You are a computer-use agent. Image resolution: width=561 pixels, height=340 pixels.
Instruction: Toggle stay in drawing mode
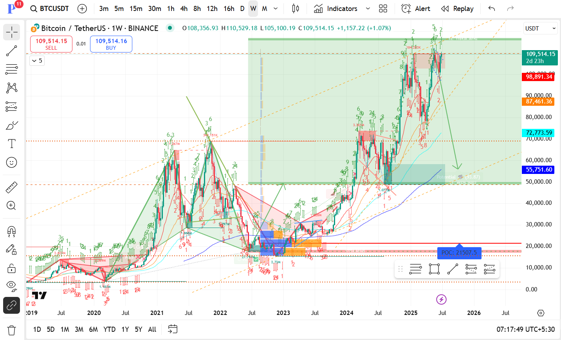click(x=12, y=250)
